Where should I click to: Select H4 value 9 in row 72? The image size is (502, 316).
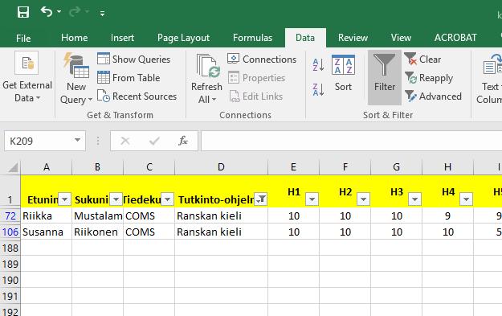pos(448,215)
